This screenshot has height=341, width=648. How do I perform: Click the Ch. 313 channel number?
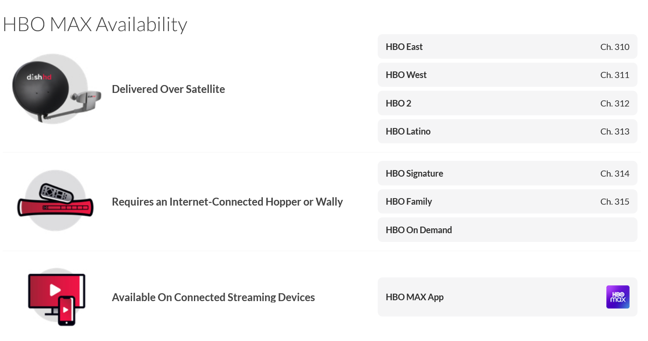pos(615,131)
